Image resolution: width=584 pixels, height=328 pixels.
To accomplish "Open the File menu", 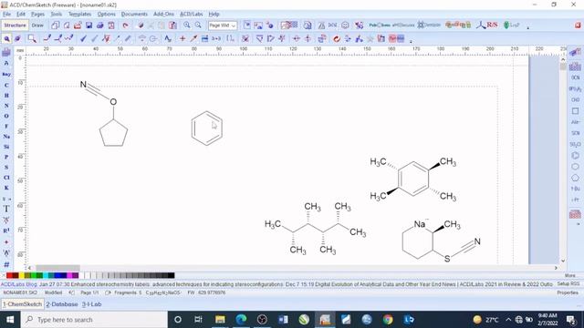I will [6, 15].
